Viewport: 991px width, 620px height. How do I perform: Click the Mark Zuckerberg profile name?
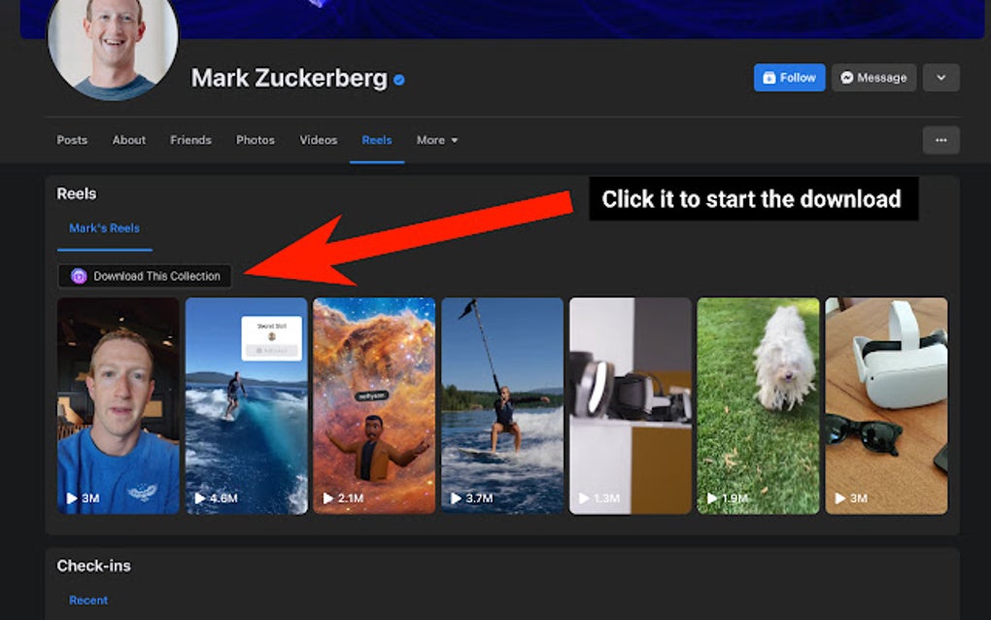[x=289, y=79]
